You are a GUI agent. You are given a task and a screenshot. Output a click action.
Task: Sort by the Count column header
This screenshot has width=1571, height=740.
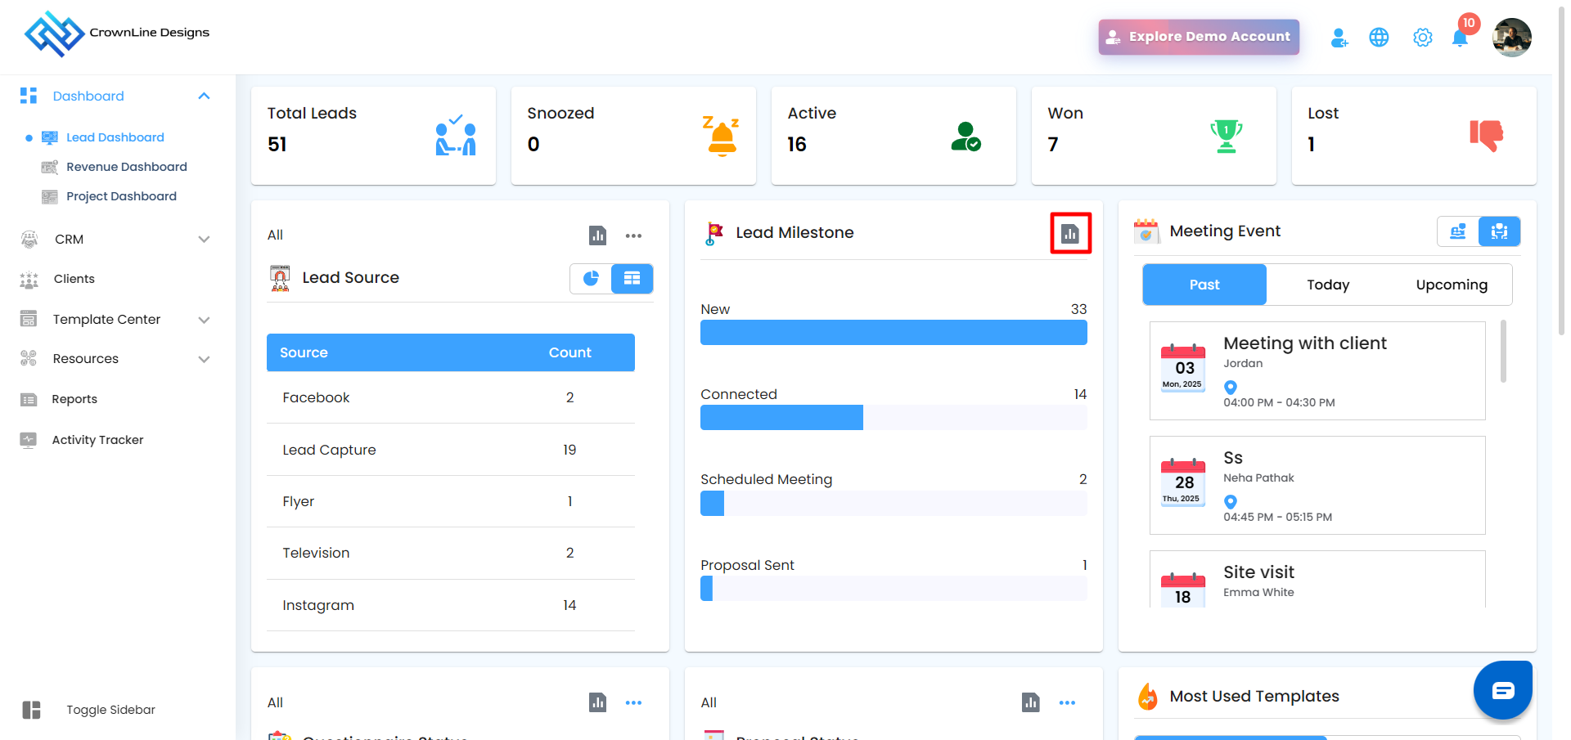(569, 352)
